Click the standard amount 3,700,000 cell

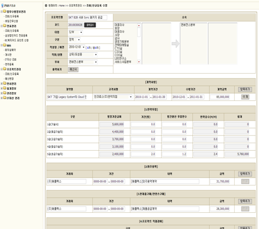point(112,139)
